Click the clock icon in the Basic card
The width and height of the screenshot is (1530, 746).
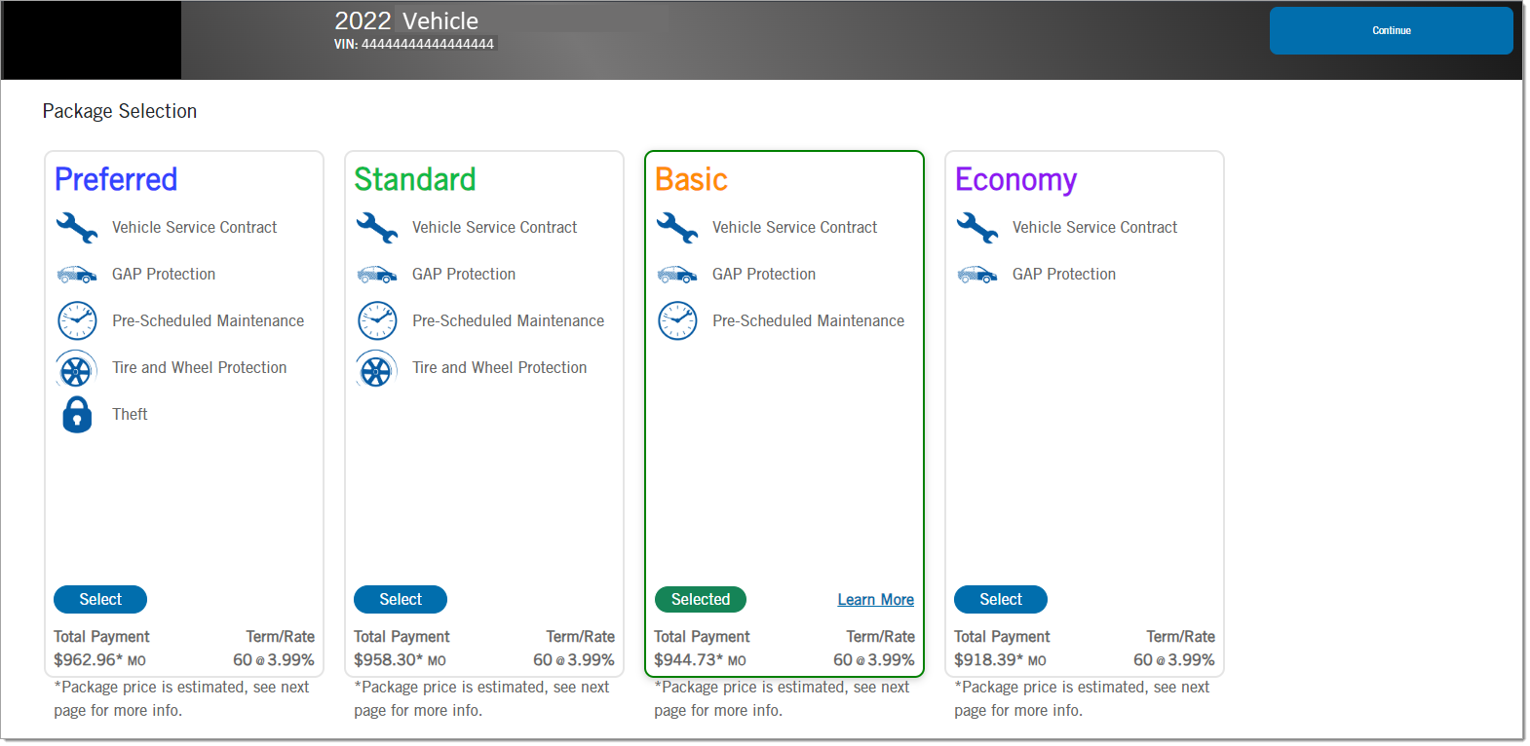point(677,320)
